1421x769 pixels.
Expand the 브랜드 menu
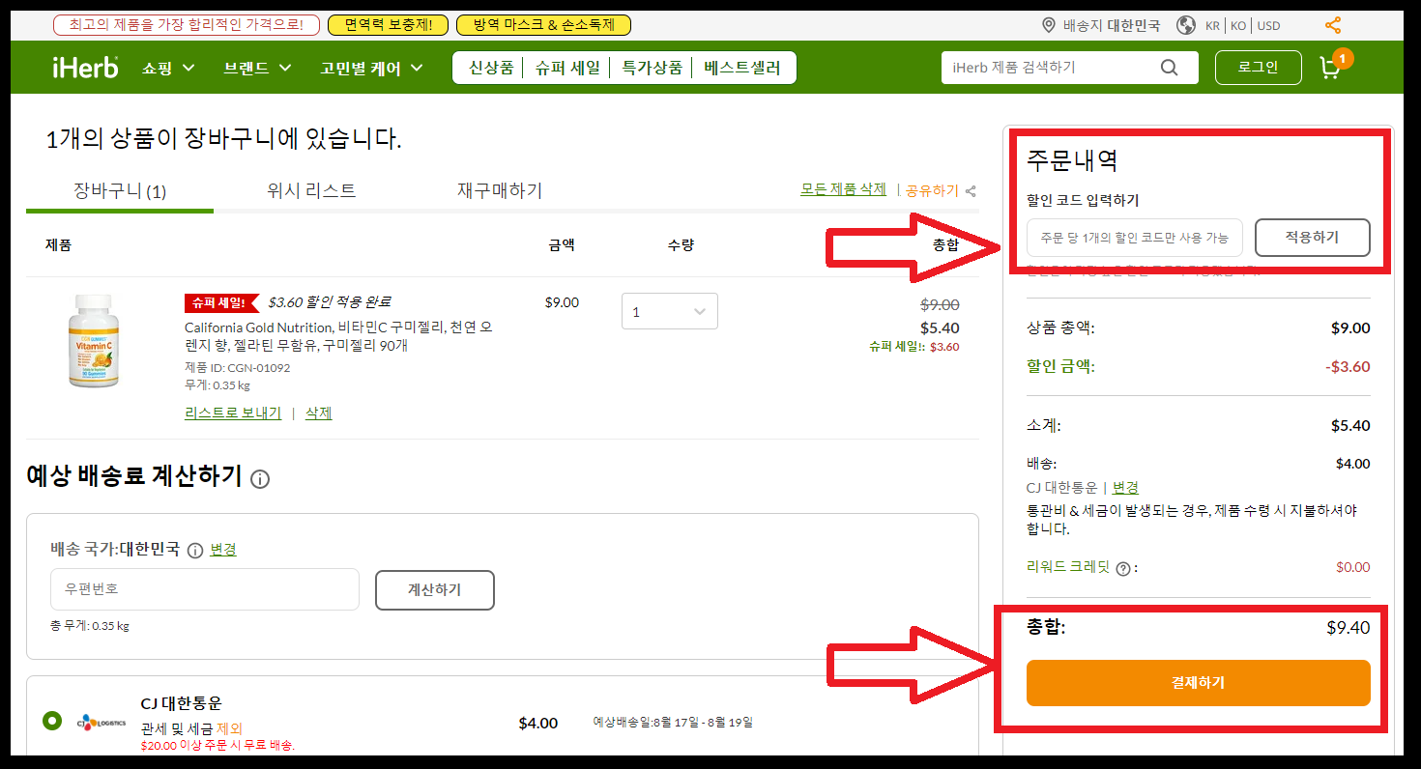tap(257, 68)
